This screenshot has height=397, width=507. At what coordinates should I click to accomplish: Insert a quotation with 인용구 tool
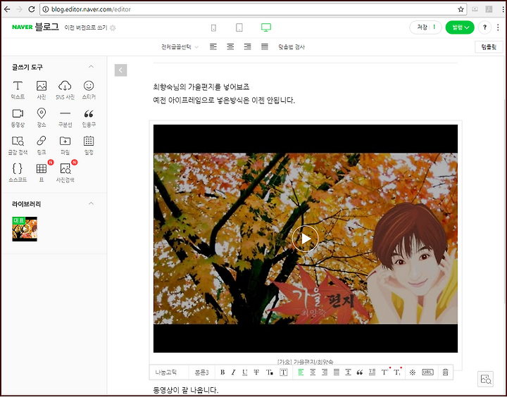click(x=89, y=118)
